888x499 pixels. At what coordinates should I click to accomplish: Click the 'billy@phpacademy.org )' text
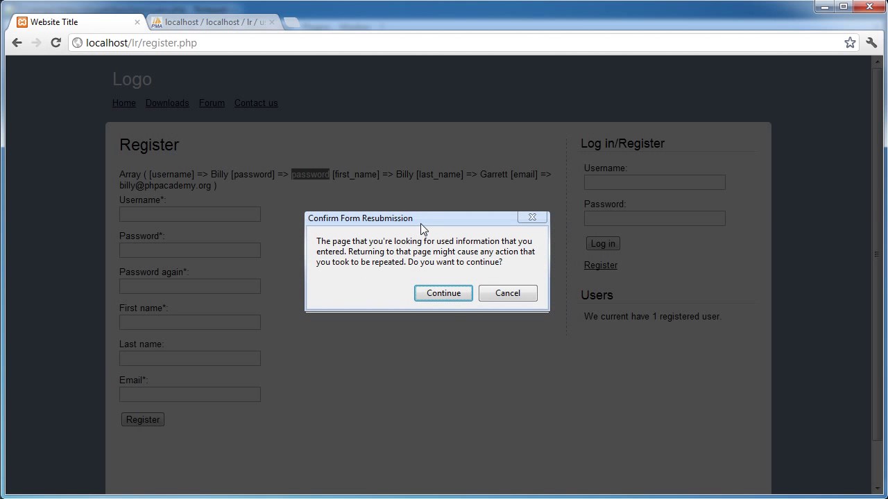pos(168,186)
